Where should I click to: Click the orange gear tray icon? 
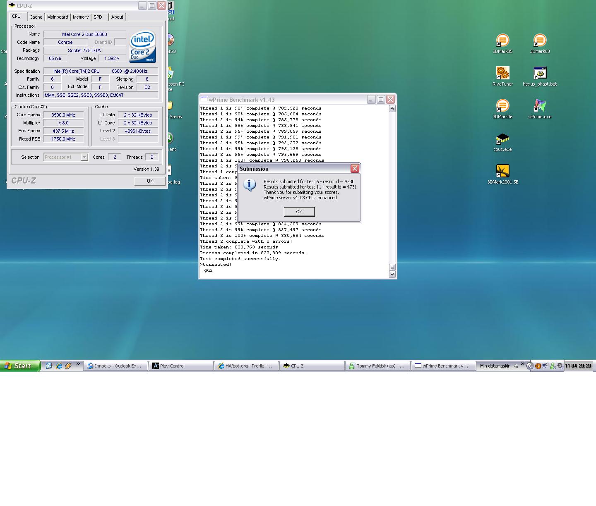pos(538,366)
